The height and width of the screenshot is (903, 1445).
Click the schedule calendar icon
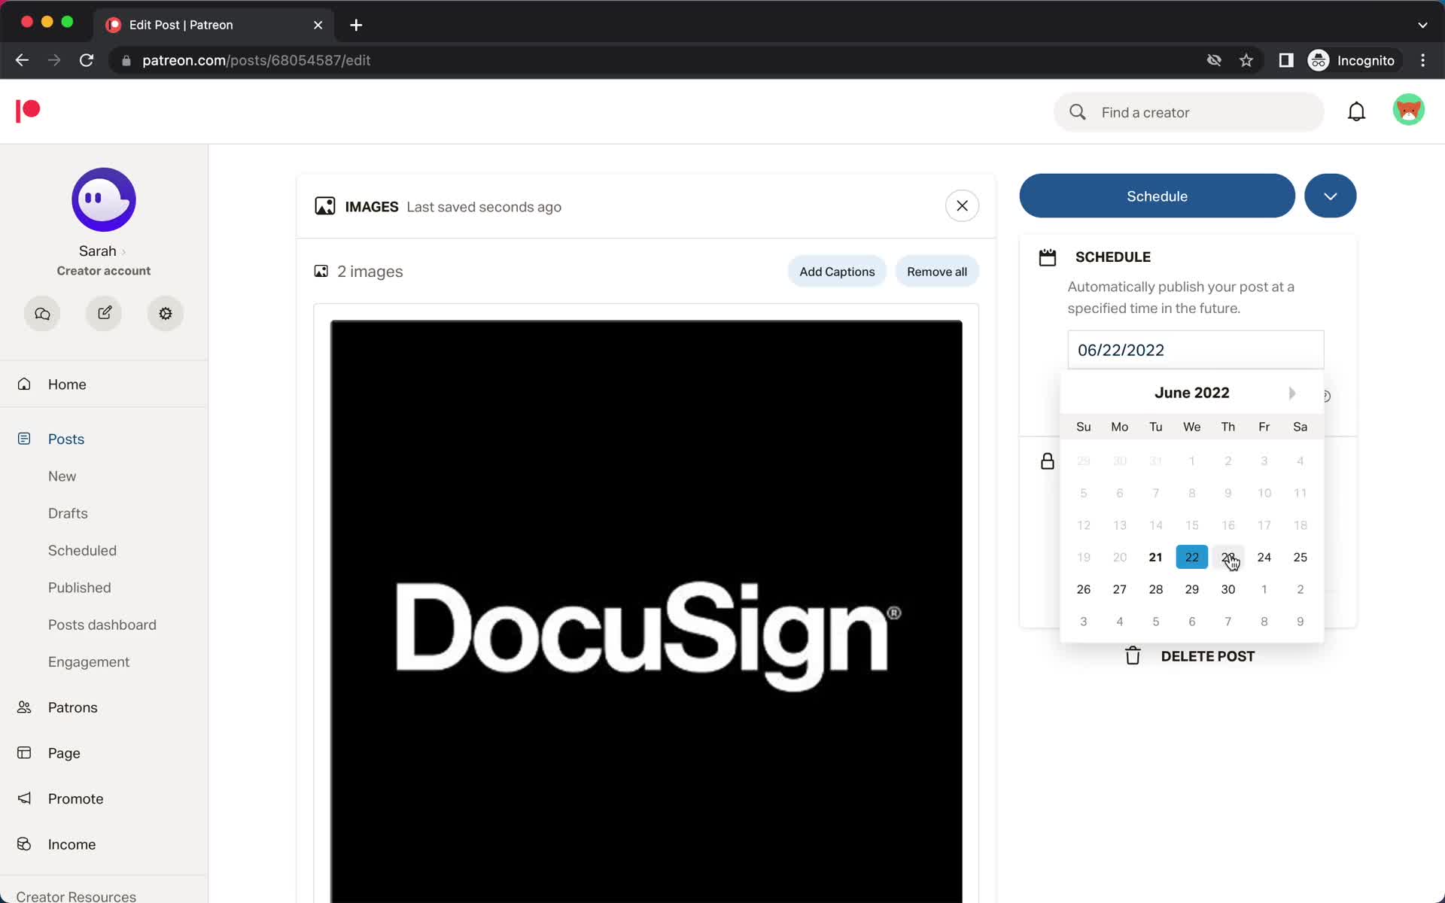pyautogui.click(x=1047, y=256)
